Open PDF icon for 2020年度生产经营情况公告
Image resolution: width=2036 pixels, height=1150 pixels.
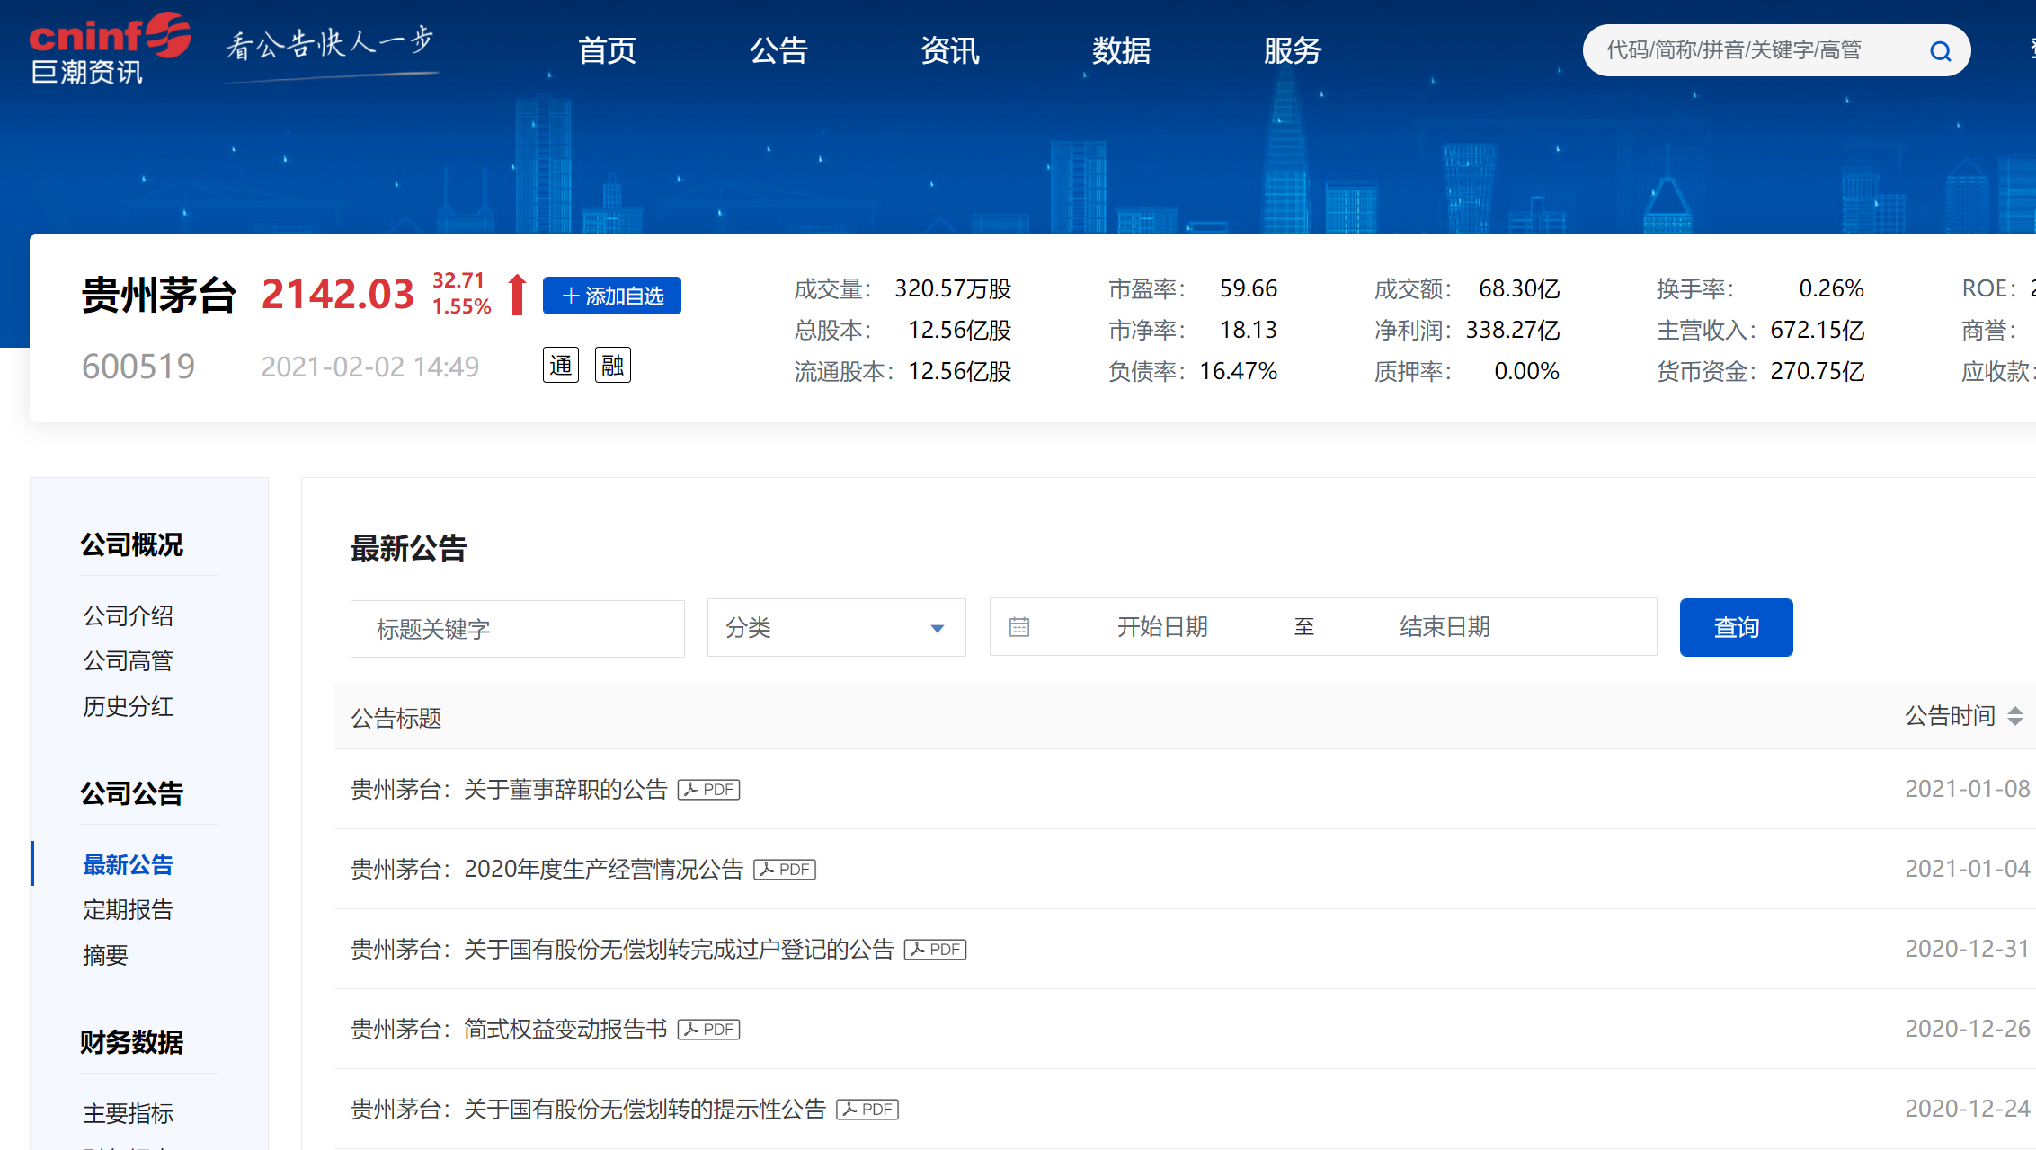[x=784, y=870]
